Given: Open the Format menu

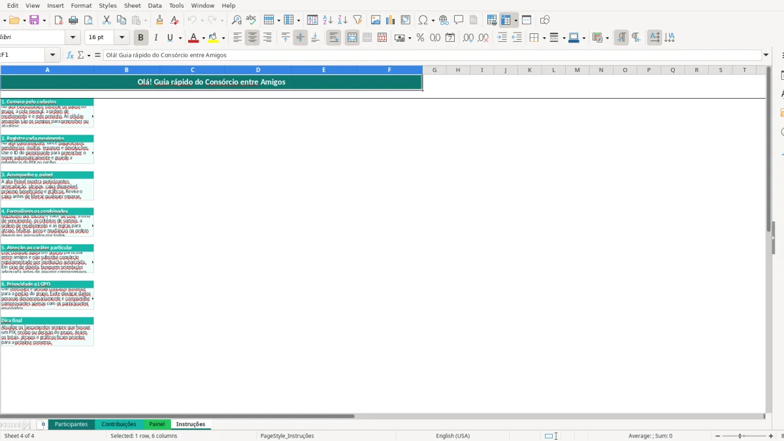Looking at the screenshot, I should point(82,5).
